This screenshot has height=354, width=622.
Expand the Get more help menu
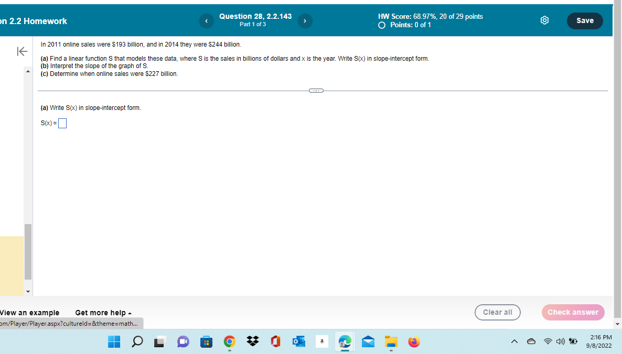pyautogui.click(x=103, y=313)
